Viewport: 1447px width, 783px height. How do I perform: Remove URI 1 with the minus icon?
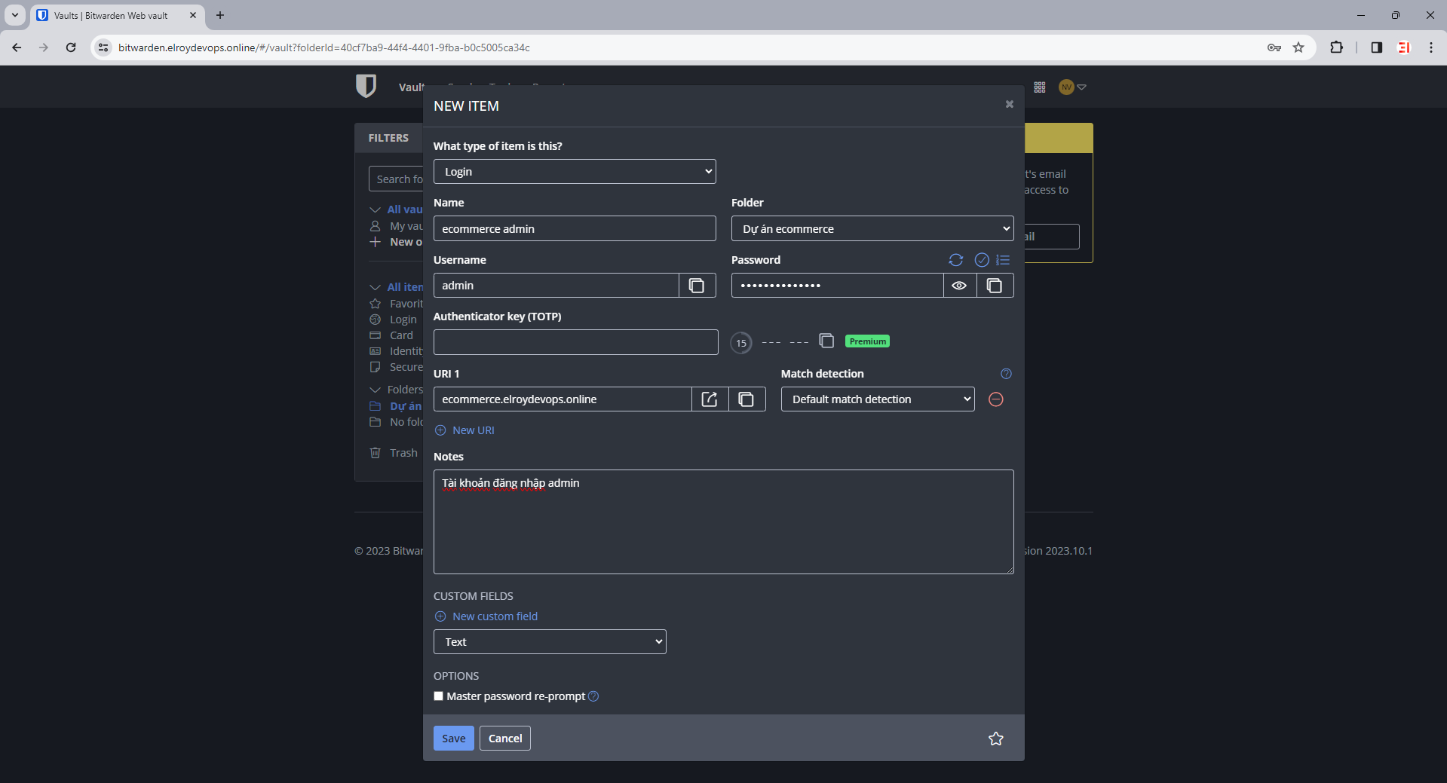click(995, 399)
